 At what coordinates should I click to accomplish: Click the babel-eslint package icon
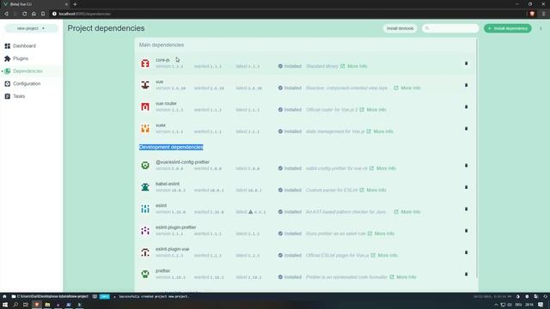click(x=145, y=187)
